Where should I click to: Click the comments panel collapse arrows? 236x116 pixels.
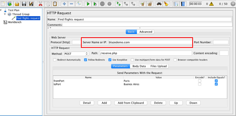[x=50, y=28]
